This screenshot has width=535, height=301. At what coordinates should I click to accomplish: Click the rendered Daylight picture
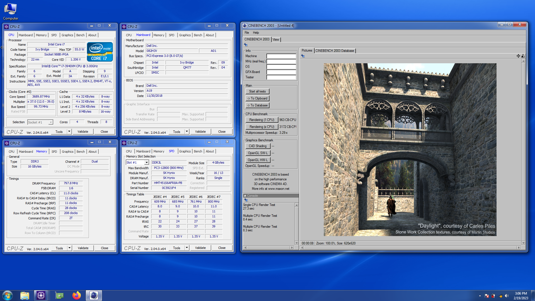coord(410,150)
